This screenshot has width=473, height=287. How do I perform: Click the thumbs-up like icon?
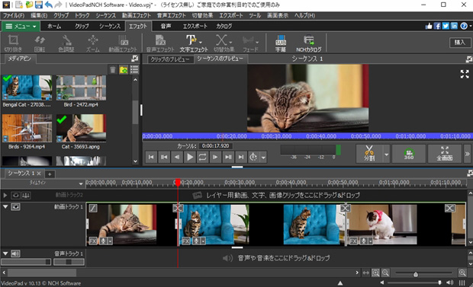pos(429,26)
